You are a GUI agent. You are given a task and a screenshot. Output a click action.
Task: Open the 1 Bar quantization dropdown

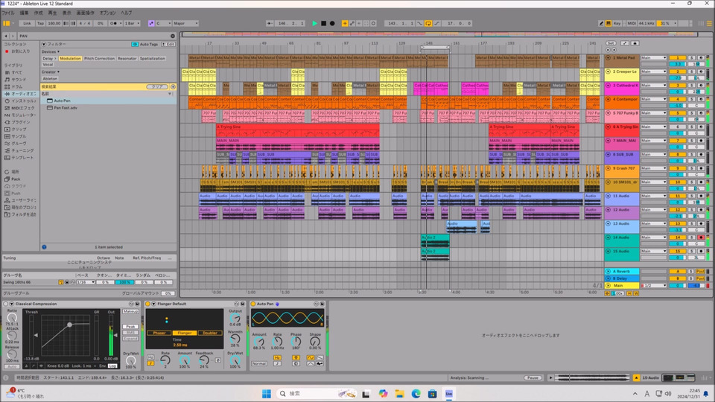click(131, 23)
